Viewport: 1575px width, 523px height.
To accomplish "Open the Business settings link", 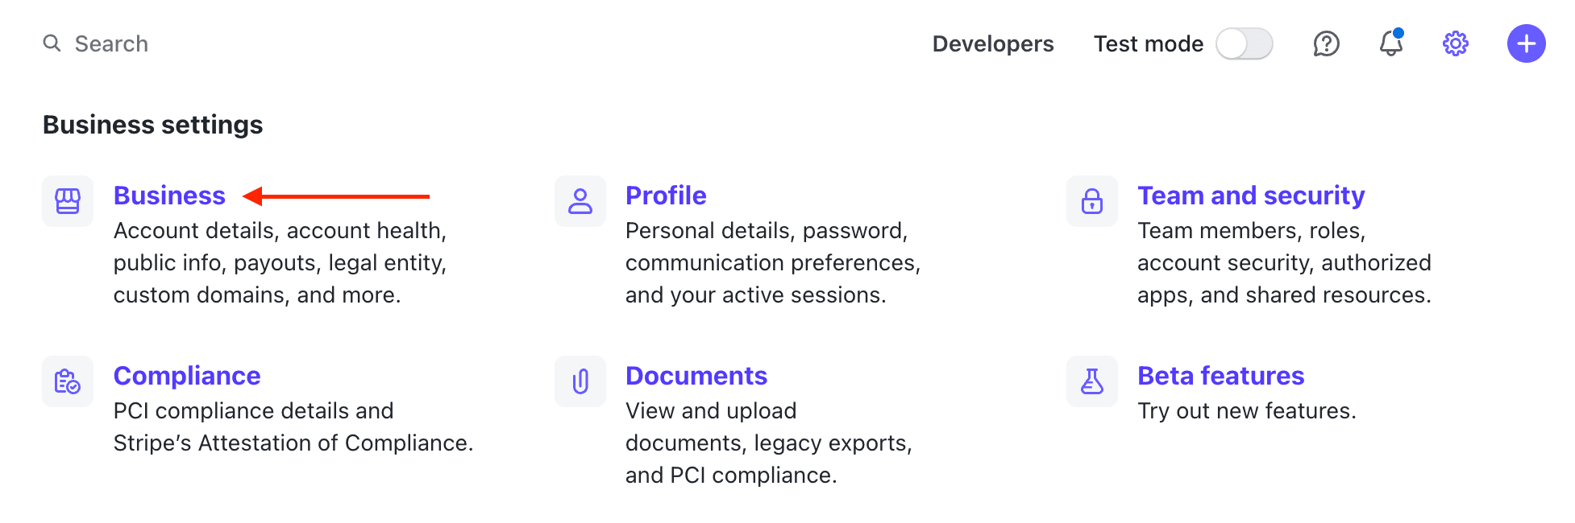I will point(169,196).
